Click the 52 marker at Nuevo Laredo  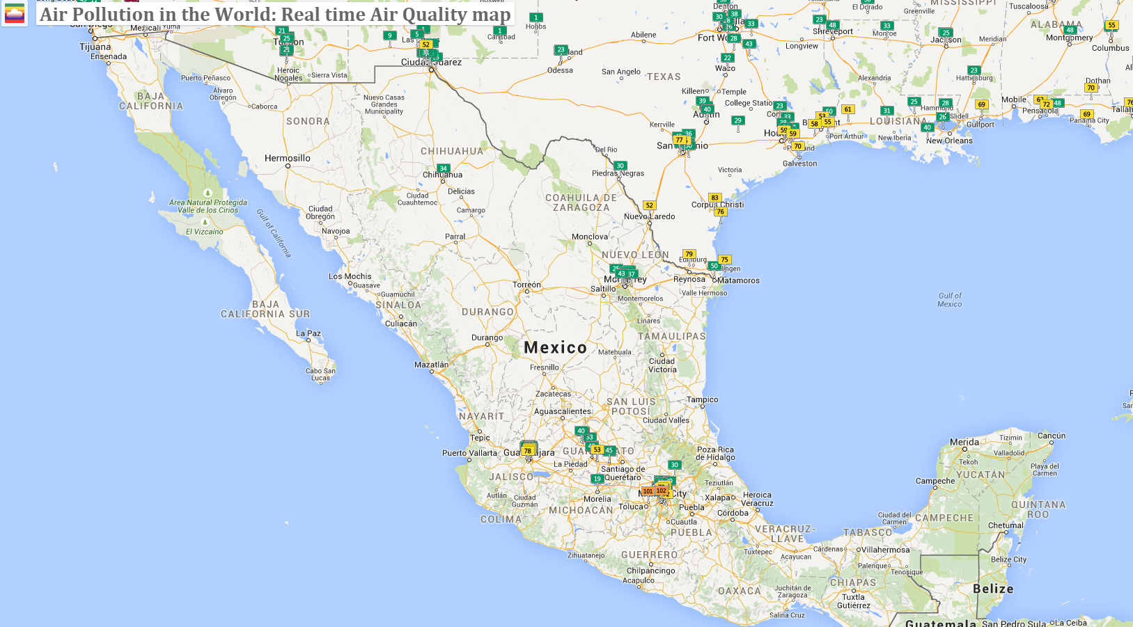point(649,205)
